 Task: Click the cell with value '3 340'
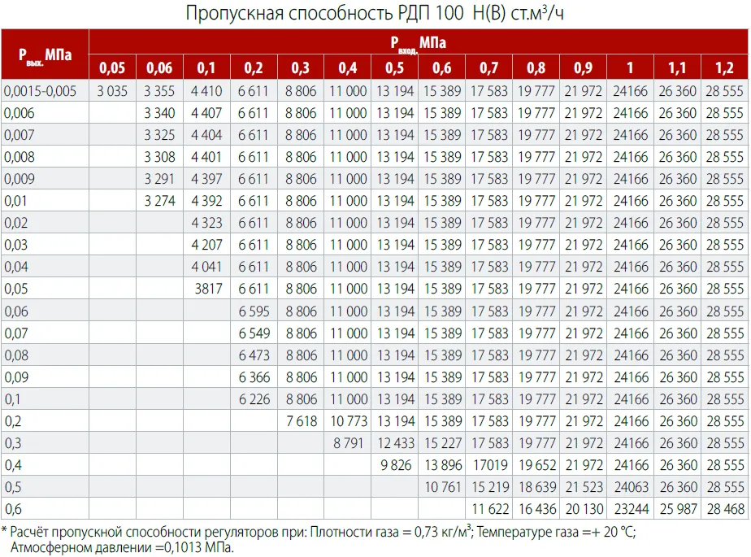tap(159, 113)
